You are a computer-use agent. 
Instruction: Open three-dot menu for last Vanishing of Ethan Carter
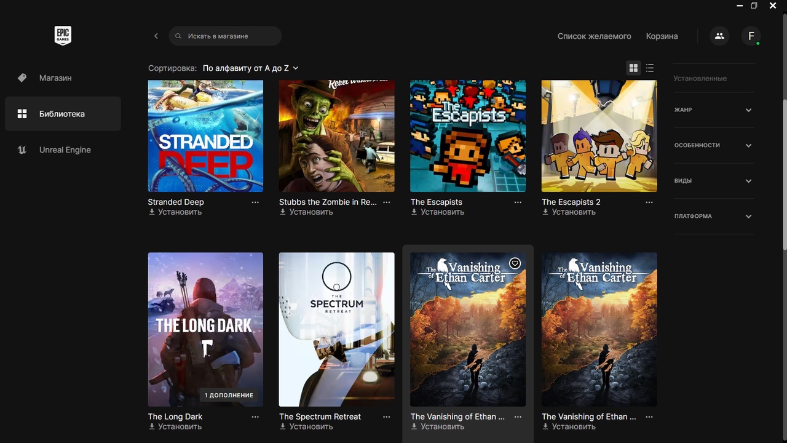[x=649, y=417]
